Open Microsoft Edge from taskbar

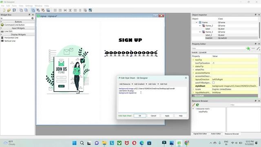[142, 143]
